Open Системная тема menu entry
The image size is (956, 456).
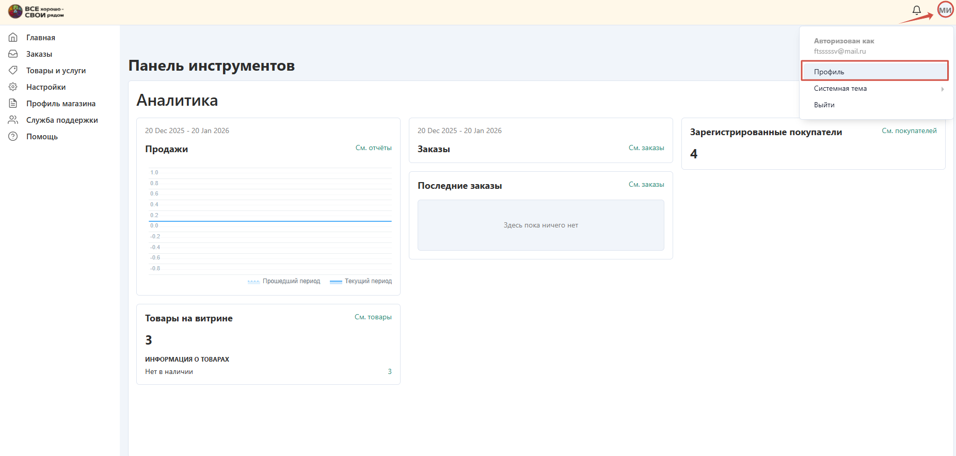point(840,88)
